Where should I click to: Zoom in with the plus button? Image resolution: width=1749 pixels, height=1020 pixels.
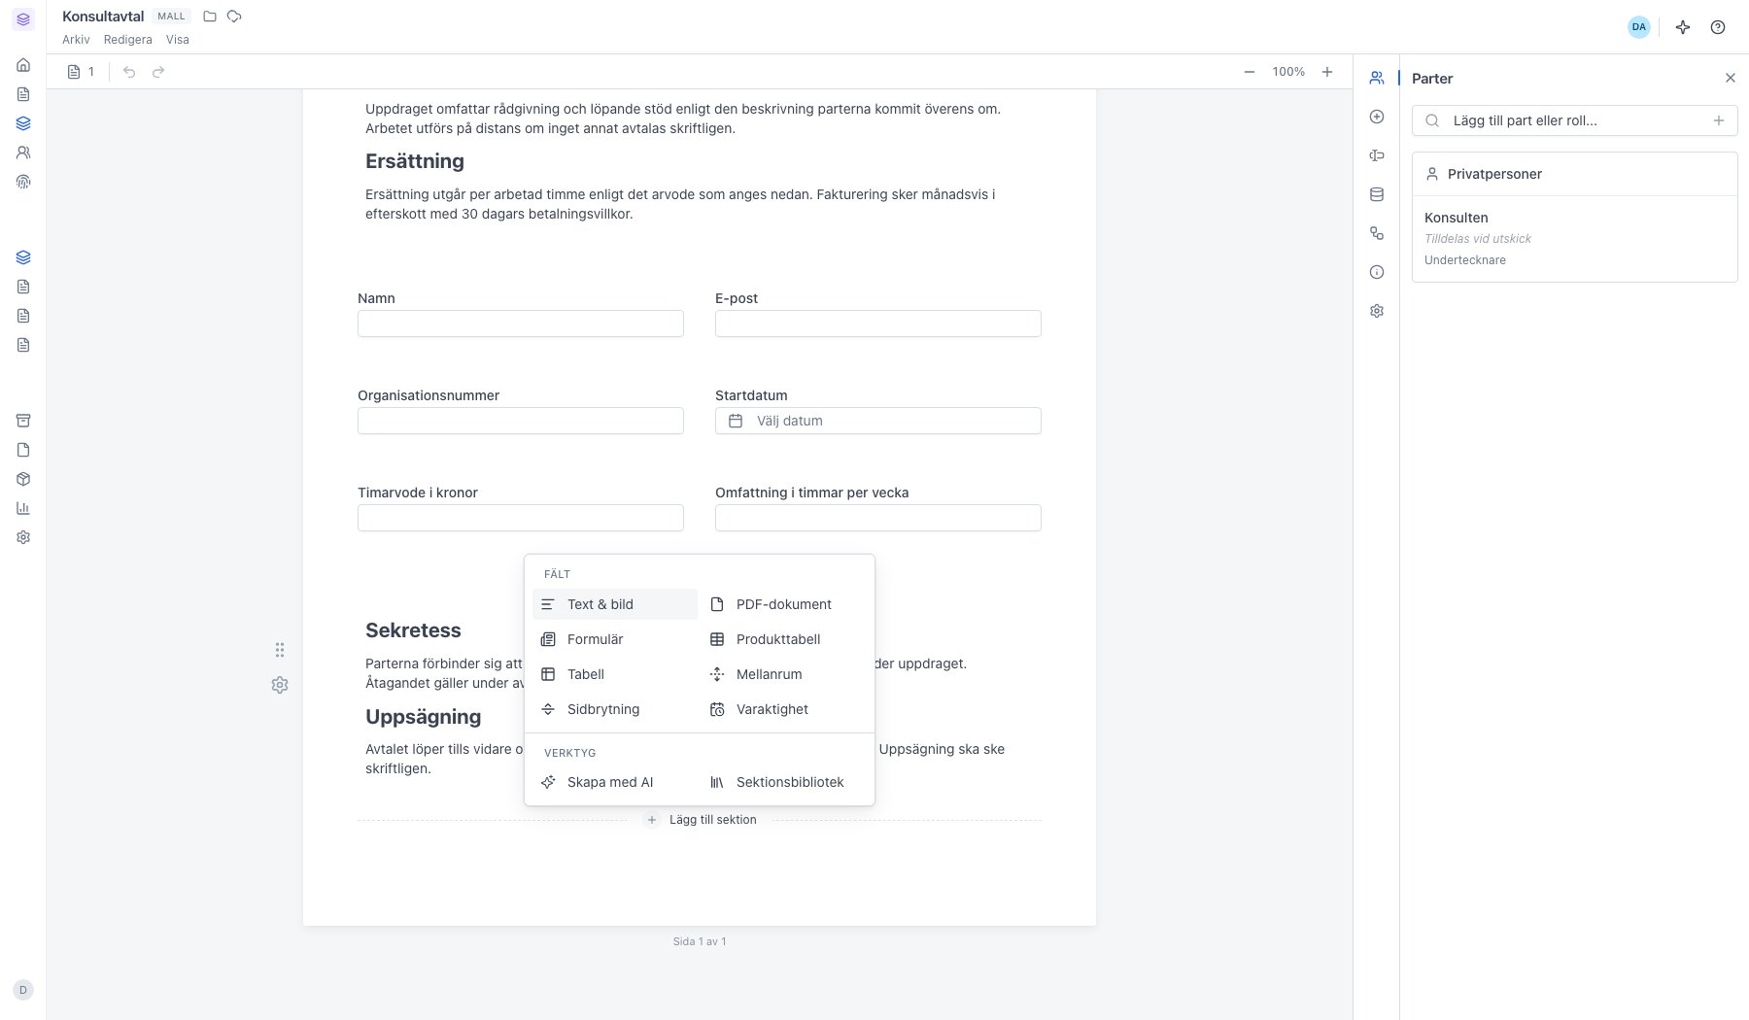tap(1327, 72)
